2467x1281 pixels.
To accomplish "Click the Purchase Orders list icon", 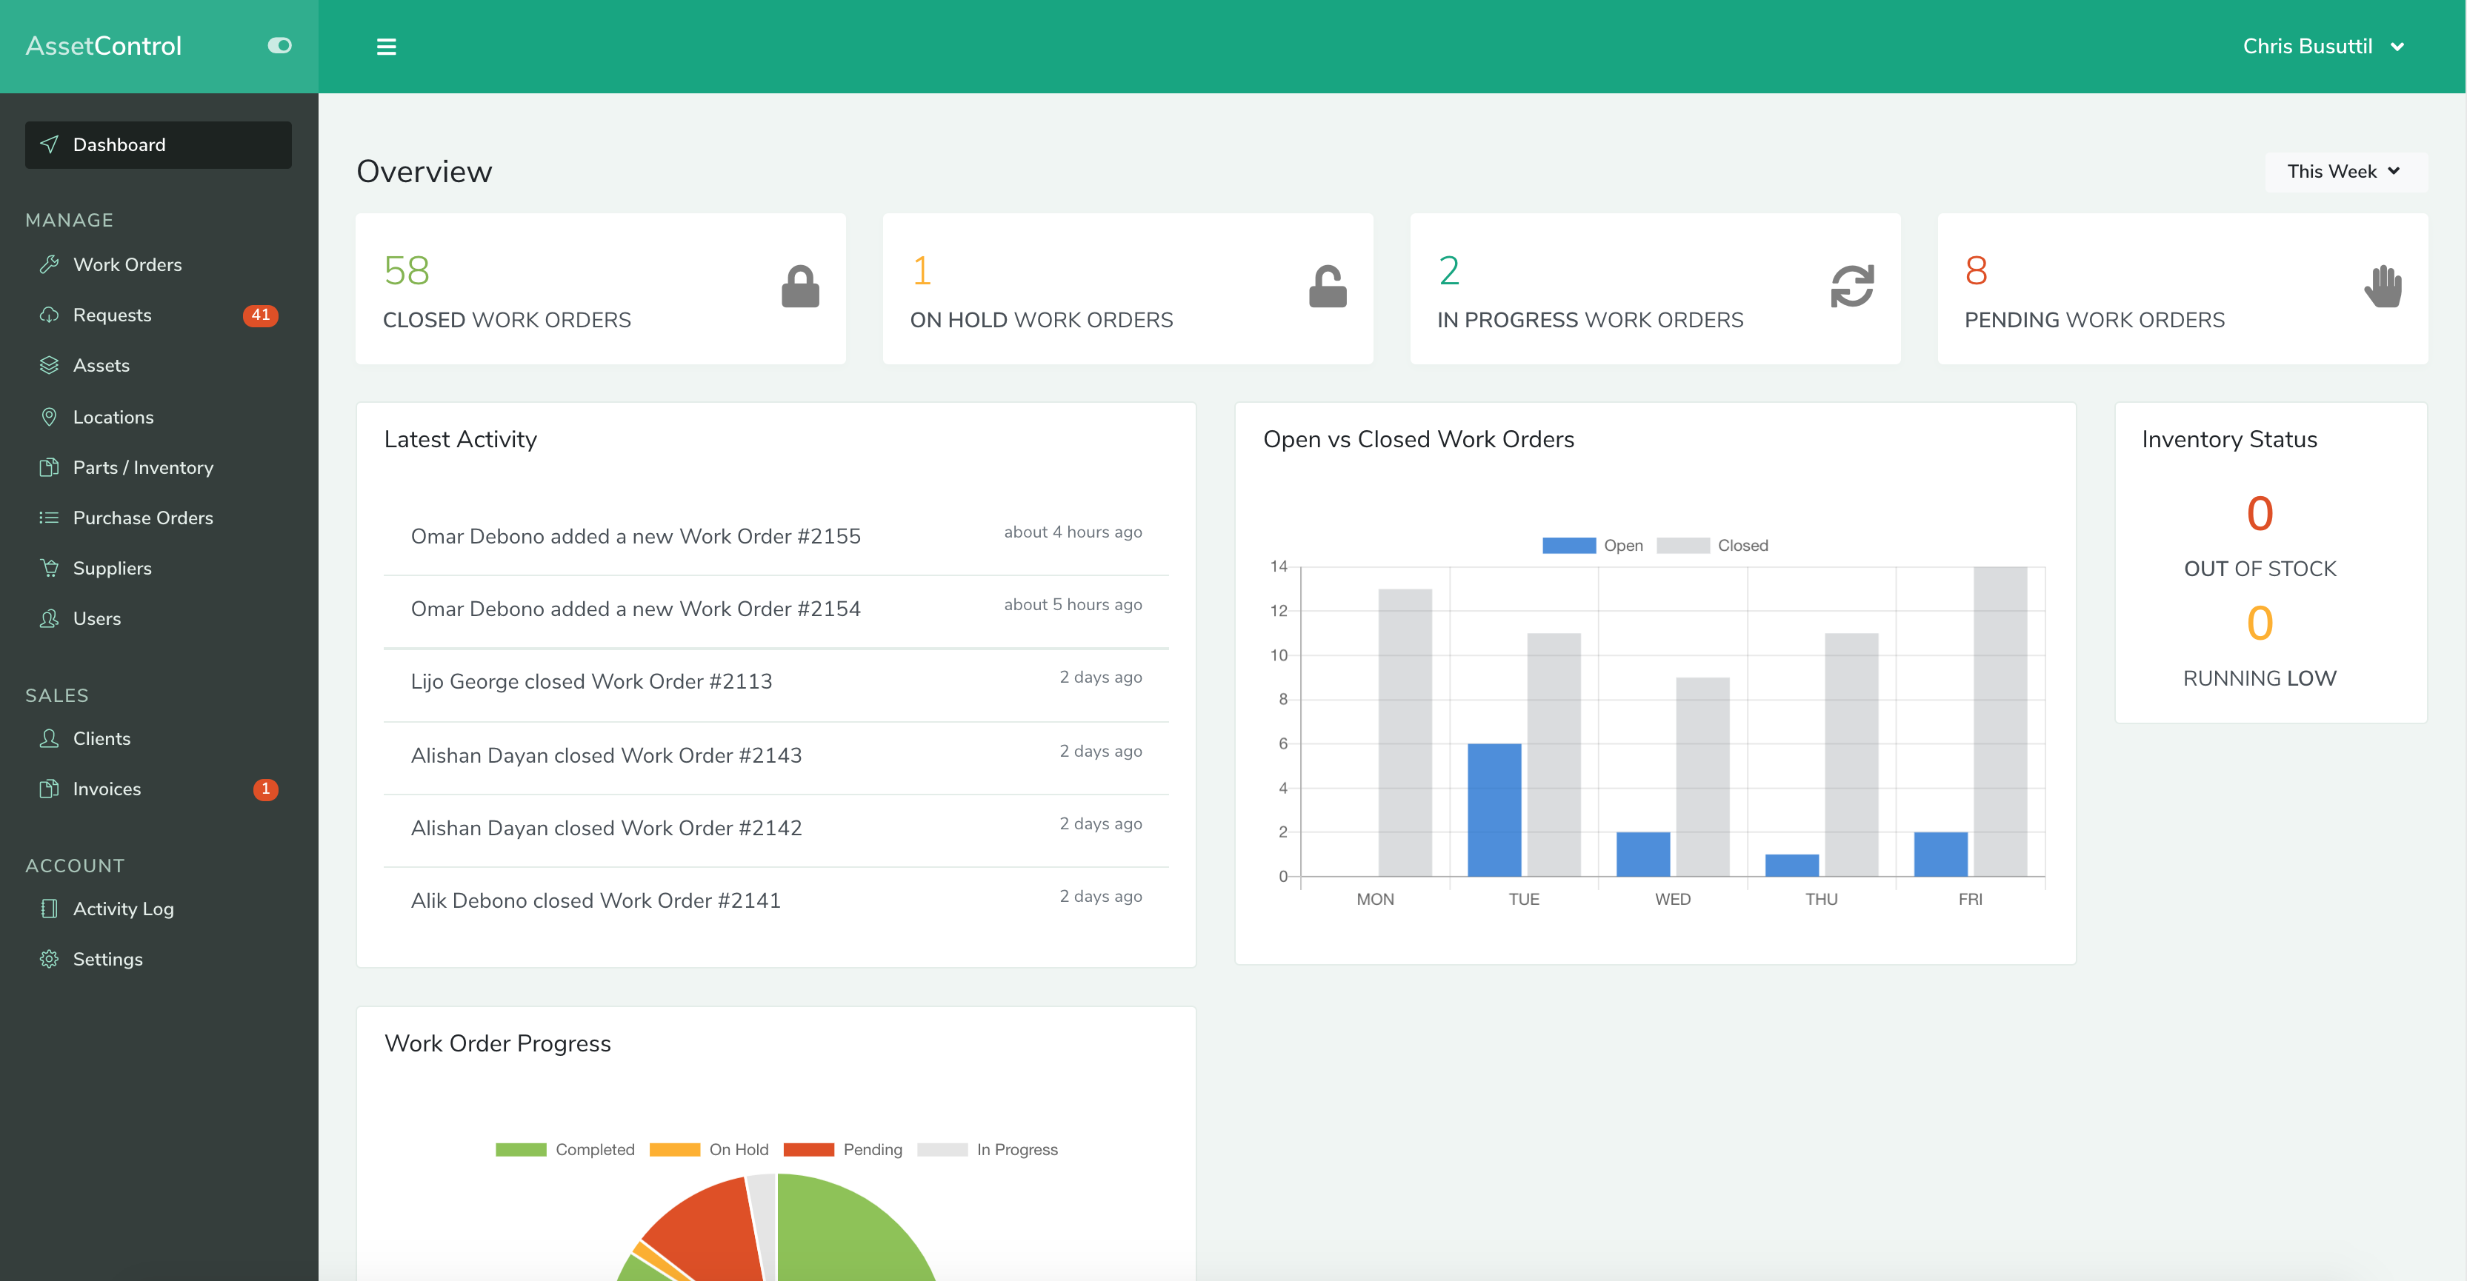I will 49,518.
